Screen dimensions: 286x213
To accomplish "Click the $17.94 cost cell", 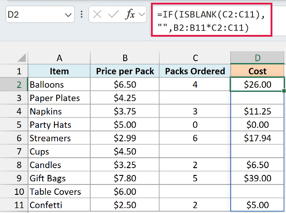I will point(257,138).
